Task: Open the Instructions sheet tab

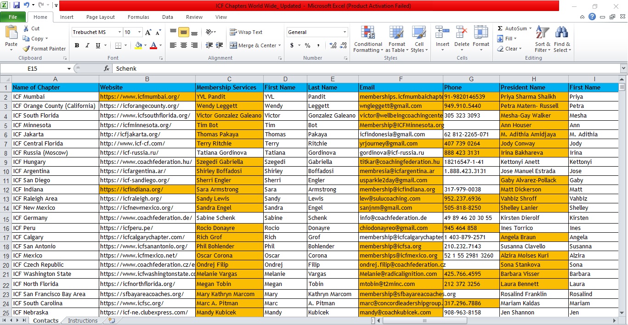Action: click(83, 321)
